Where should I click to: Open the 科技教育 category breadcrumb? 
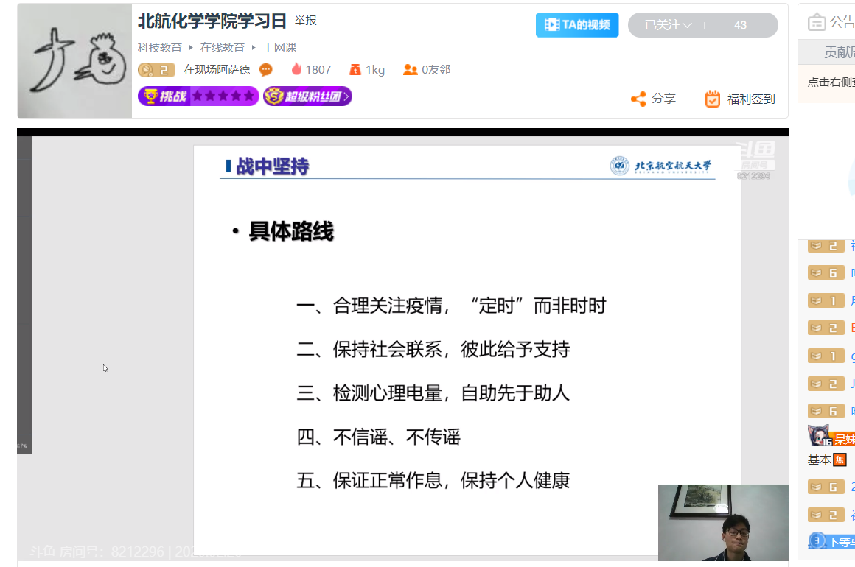[159, 47]
